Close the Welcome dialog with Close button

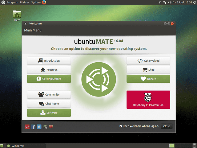[x=167, y=126]
